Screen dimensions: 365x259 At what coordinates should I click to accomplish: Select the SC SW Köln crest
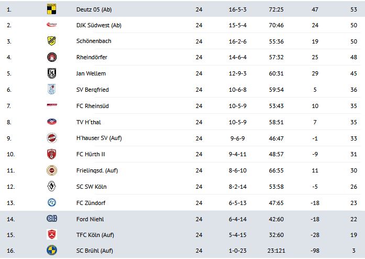[52, 187]
